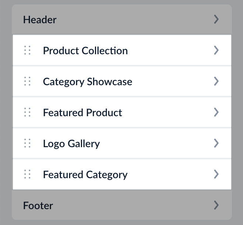
Task: Click drag handle beside Featured Product
Action: (x=27, y=112)
